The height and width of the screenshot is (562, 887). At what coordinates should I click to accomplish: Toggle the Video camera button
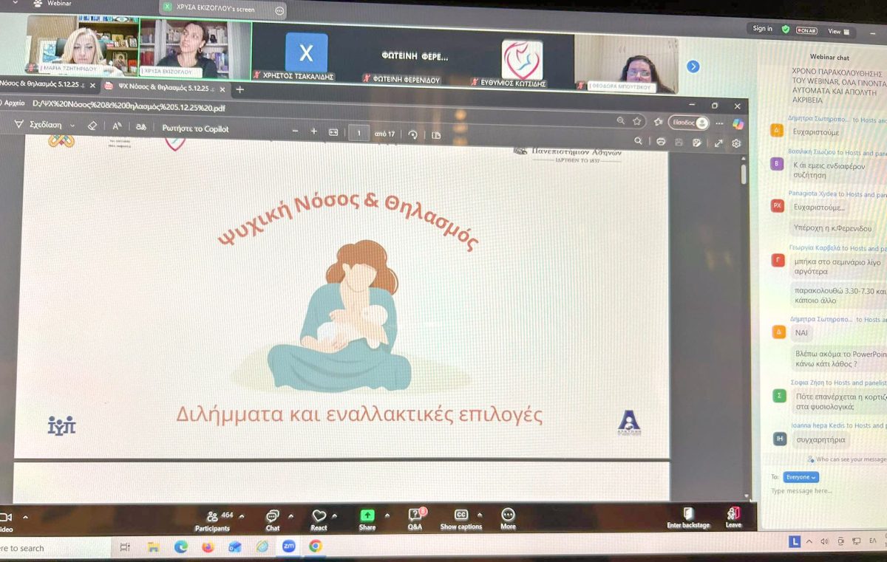pos(6,518)
